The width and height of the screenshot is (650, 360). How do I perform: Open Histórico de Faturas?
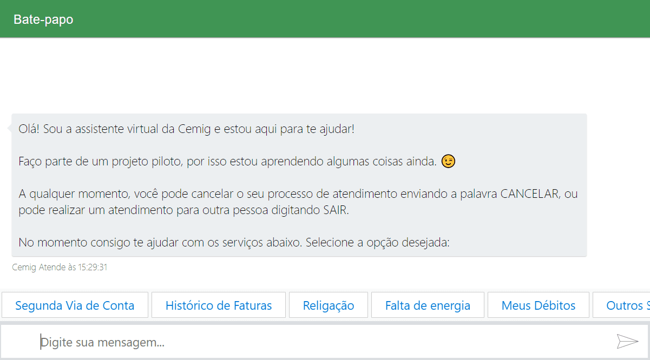point(219,305)
